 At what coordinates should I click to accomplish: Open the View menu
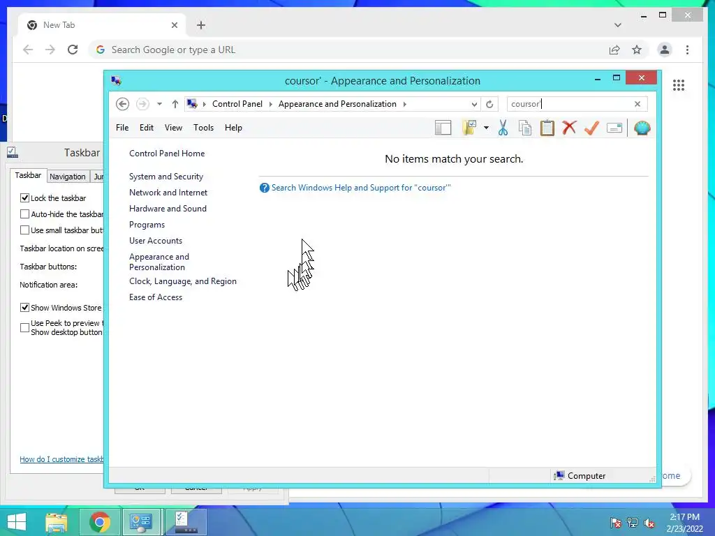pos(173,128)
